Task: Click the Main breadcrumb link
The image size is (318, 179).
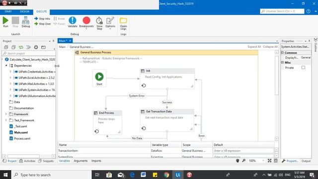Action: coord(62,47)
